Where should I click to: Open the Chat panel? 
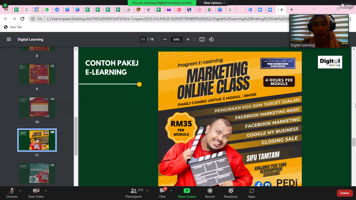coord(162,193)
